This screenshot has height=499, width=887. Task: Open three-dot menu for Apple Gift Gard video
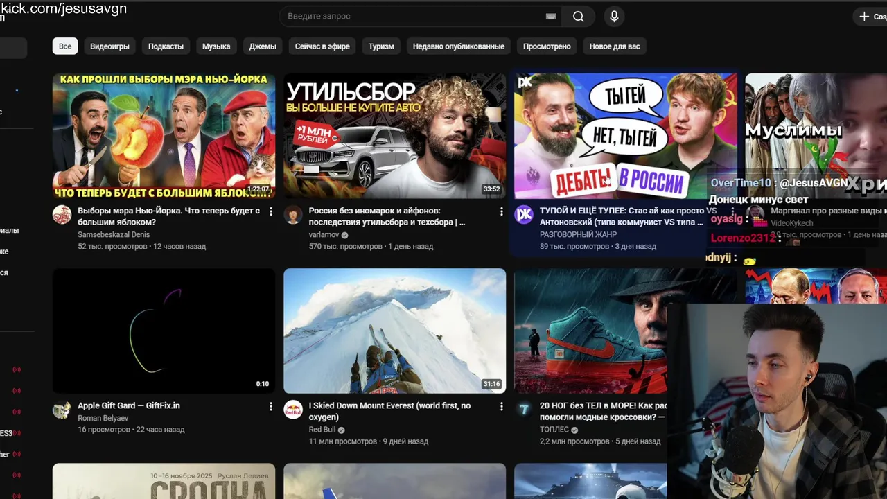271,406
